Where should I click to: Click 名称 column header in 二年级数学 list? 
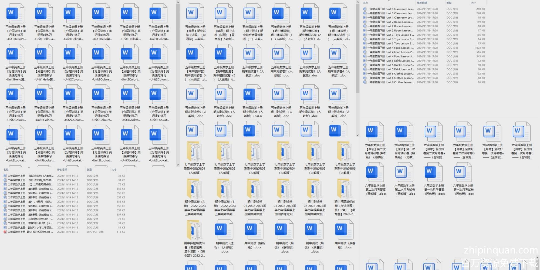click(6, 170)
